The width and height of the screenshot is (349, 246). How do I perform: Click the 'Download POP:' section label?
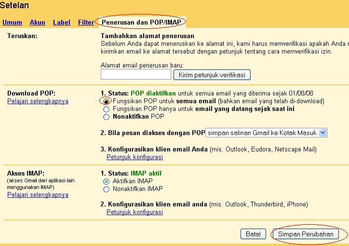[31, 93]
